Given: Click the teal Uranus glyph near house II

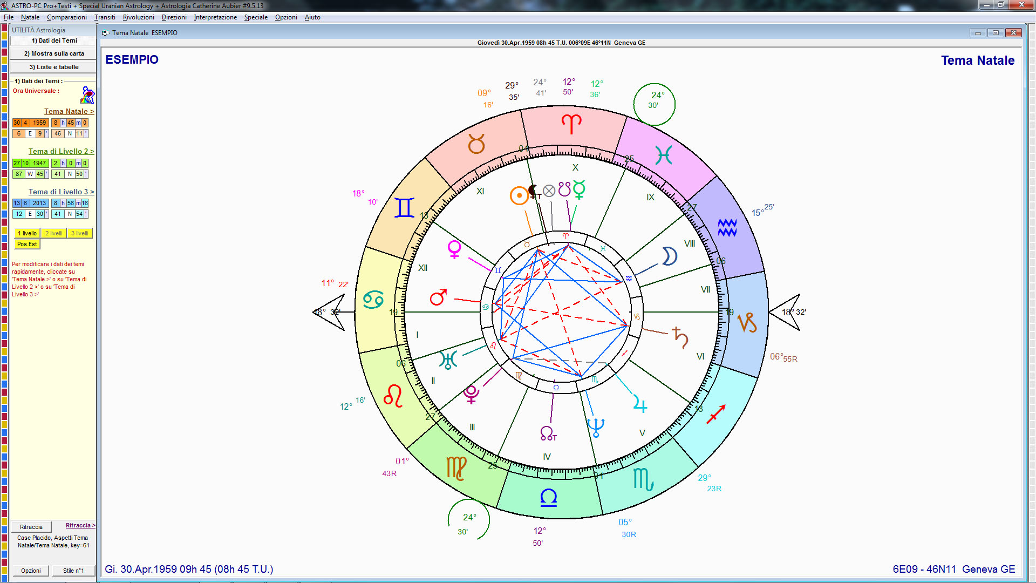Looking at the screenshot, I should [448, 360].
